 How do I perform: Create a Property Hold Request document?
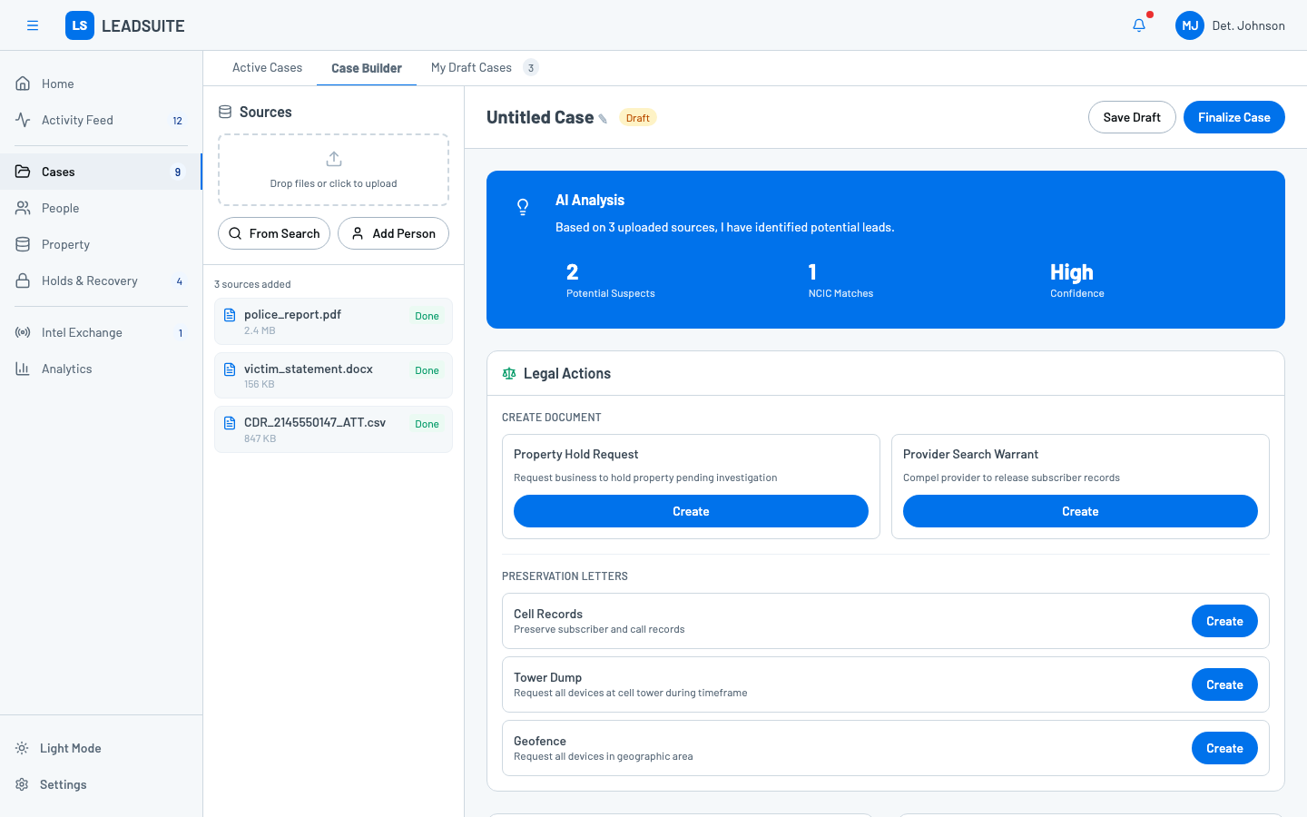pyautogui.click(x=691, y=511)
